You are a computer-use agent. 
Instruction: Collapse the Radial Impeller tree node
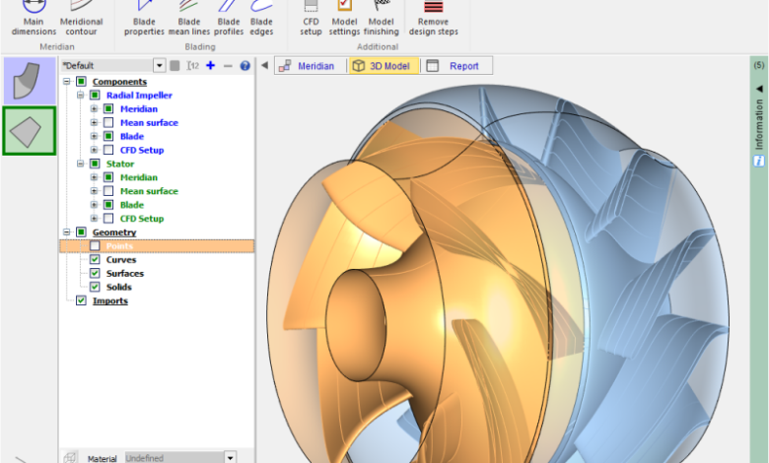pyautogui.click(x=80, y=96)
